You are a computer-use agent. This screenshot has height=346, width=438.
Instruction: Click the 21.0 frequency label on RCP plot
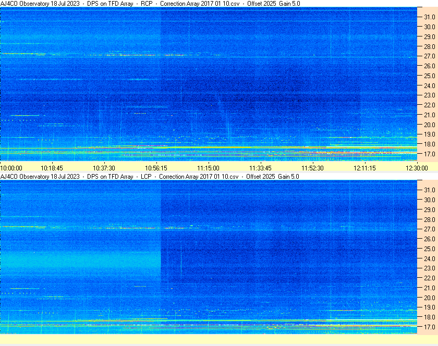(x=430, y=115)
